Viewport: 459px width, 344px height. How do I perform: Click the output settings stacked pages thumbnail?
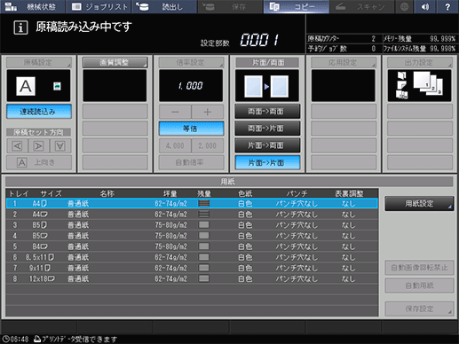click(419, 85)
